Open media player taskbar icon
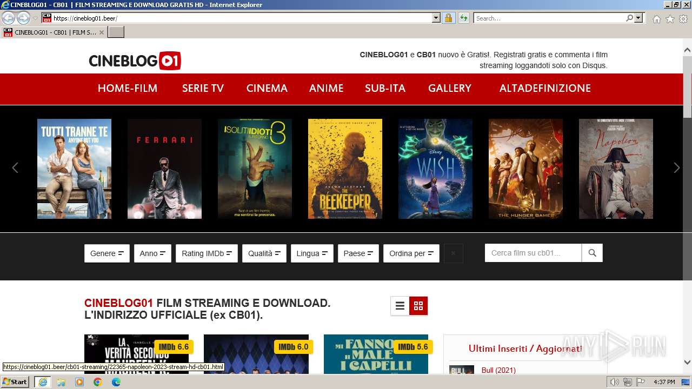Viewport: 692px width, 389px height. 79,382
